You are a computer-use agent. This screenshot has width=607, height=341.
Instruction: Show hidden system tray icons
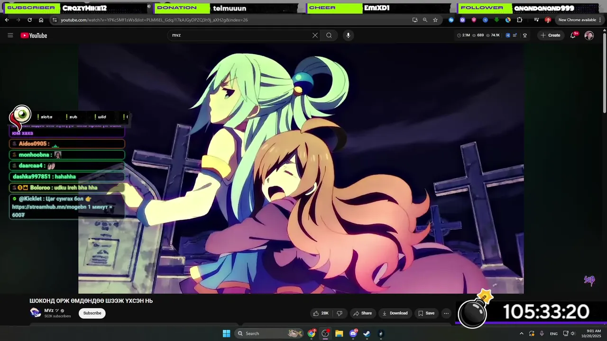point(521,333)
